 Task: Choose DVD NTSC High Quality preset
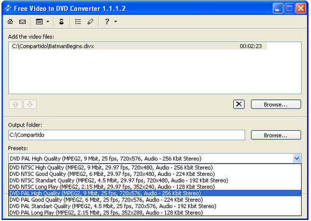[155, 168]
